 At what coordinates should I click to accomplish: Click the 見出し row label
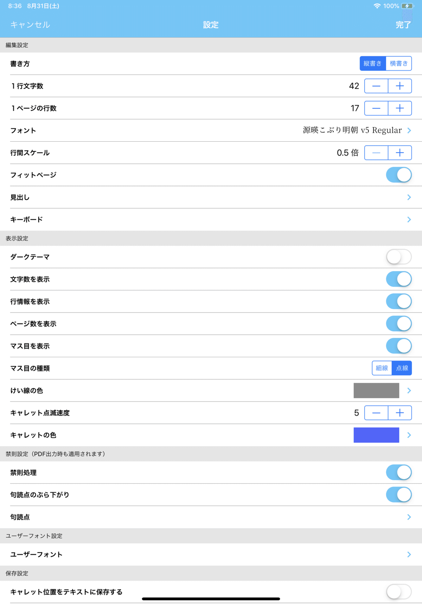click(x=20, y=197)
